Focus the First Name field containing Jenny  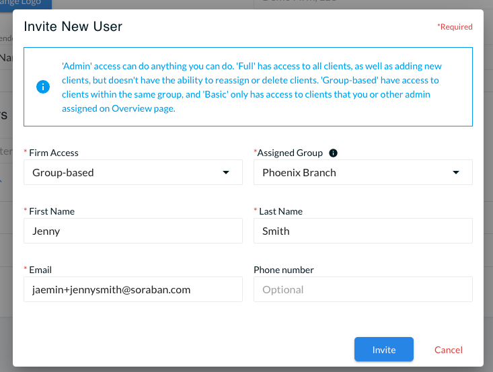pos(133,231)
